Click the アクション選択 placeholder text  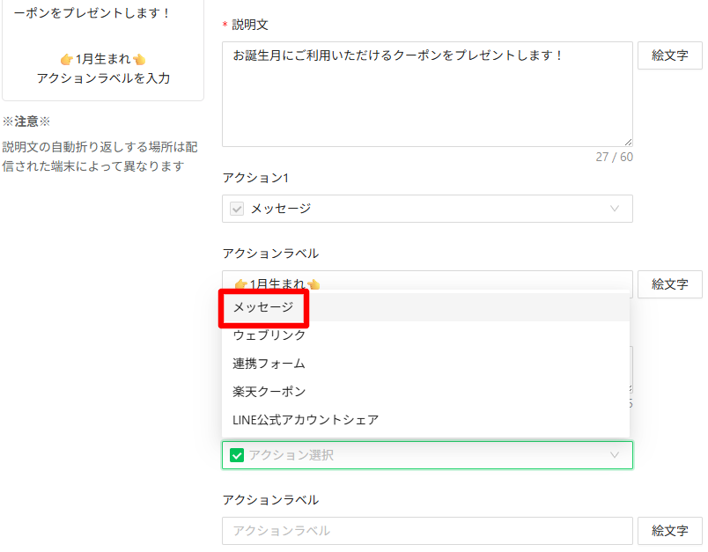pyautogui.click(x=291, y=455)
